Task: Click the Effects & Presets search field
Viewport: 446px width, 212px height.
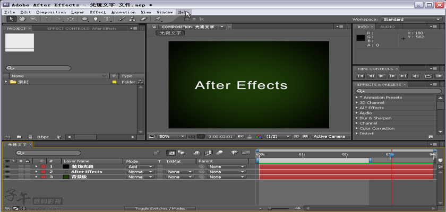Action: (399, 91)
